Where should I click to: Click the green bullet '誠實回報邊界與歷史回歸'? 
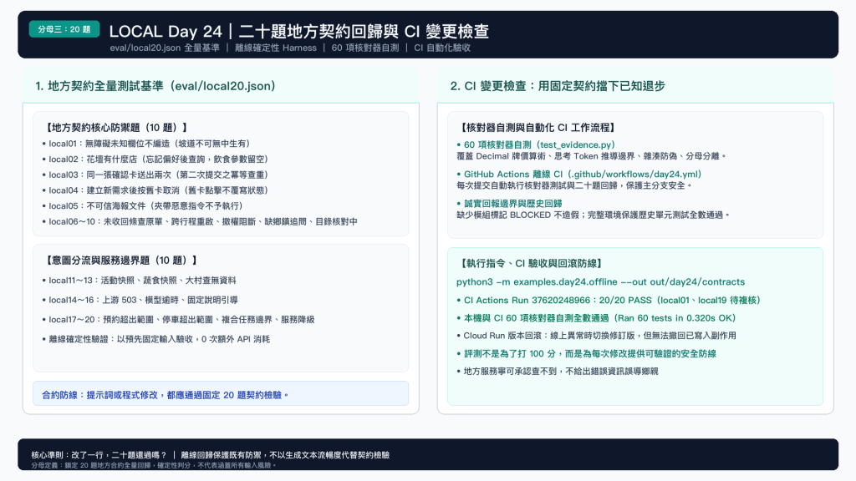coord(509,204)
